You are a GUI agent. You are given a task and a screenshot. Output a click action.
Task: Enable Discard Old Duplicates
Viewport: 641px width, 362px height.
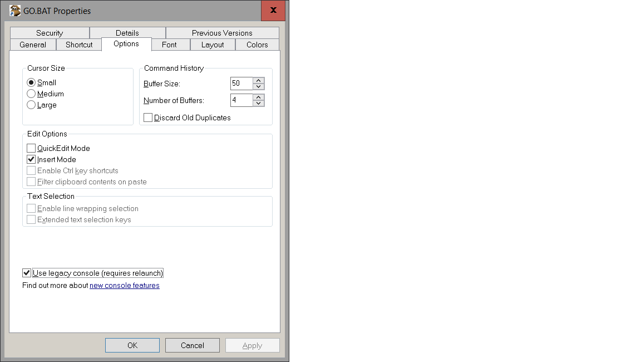148,118
